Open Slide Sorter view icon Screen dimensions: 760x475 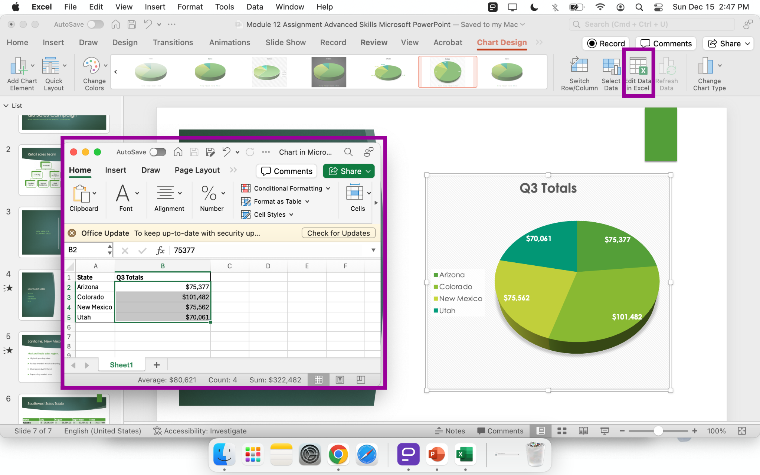tap(562, 431)
